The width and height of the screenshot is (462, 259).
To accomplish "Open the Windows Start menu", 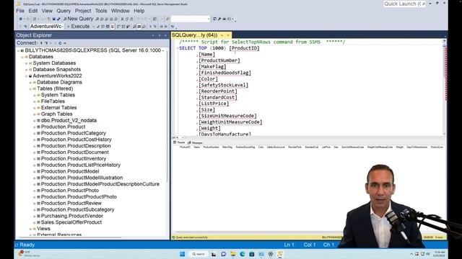I will click(183, 254).
